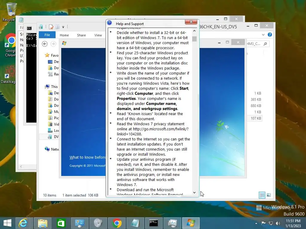The width and height of the screenshot is (306, 229).
Task: Open Control Panel from the taskbar
Action: (79, 223)
